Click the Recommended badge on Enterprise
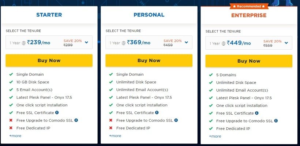The image size is (300, 146). coord(249,6)
